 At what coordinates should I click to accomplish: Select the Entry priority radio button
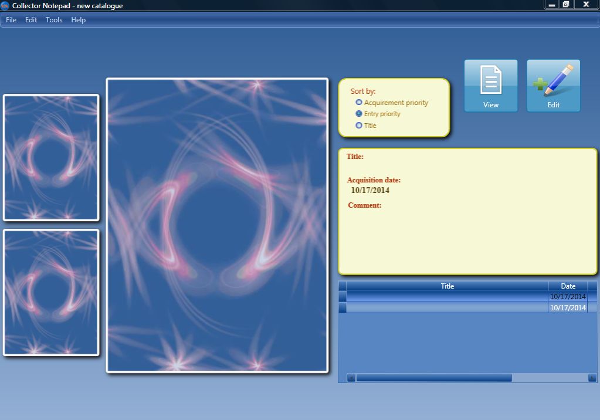(358, 114)
